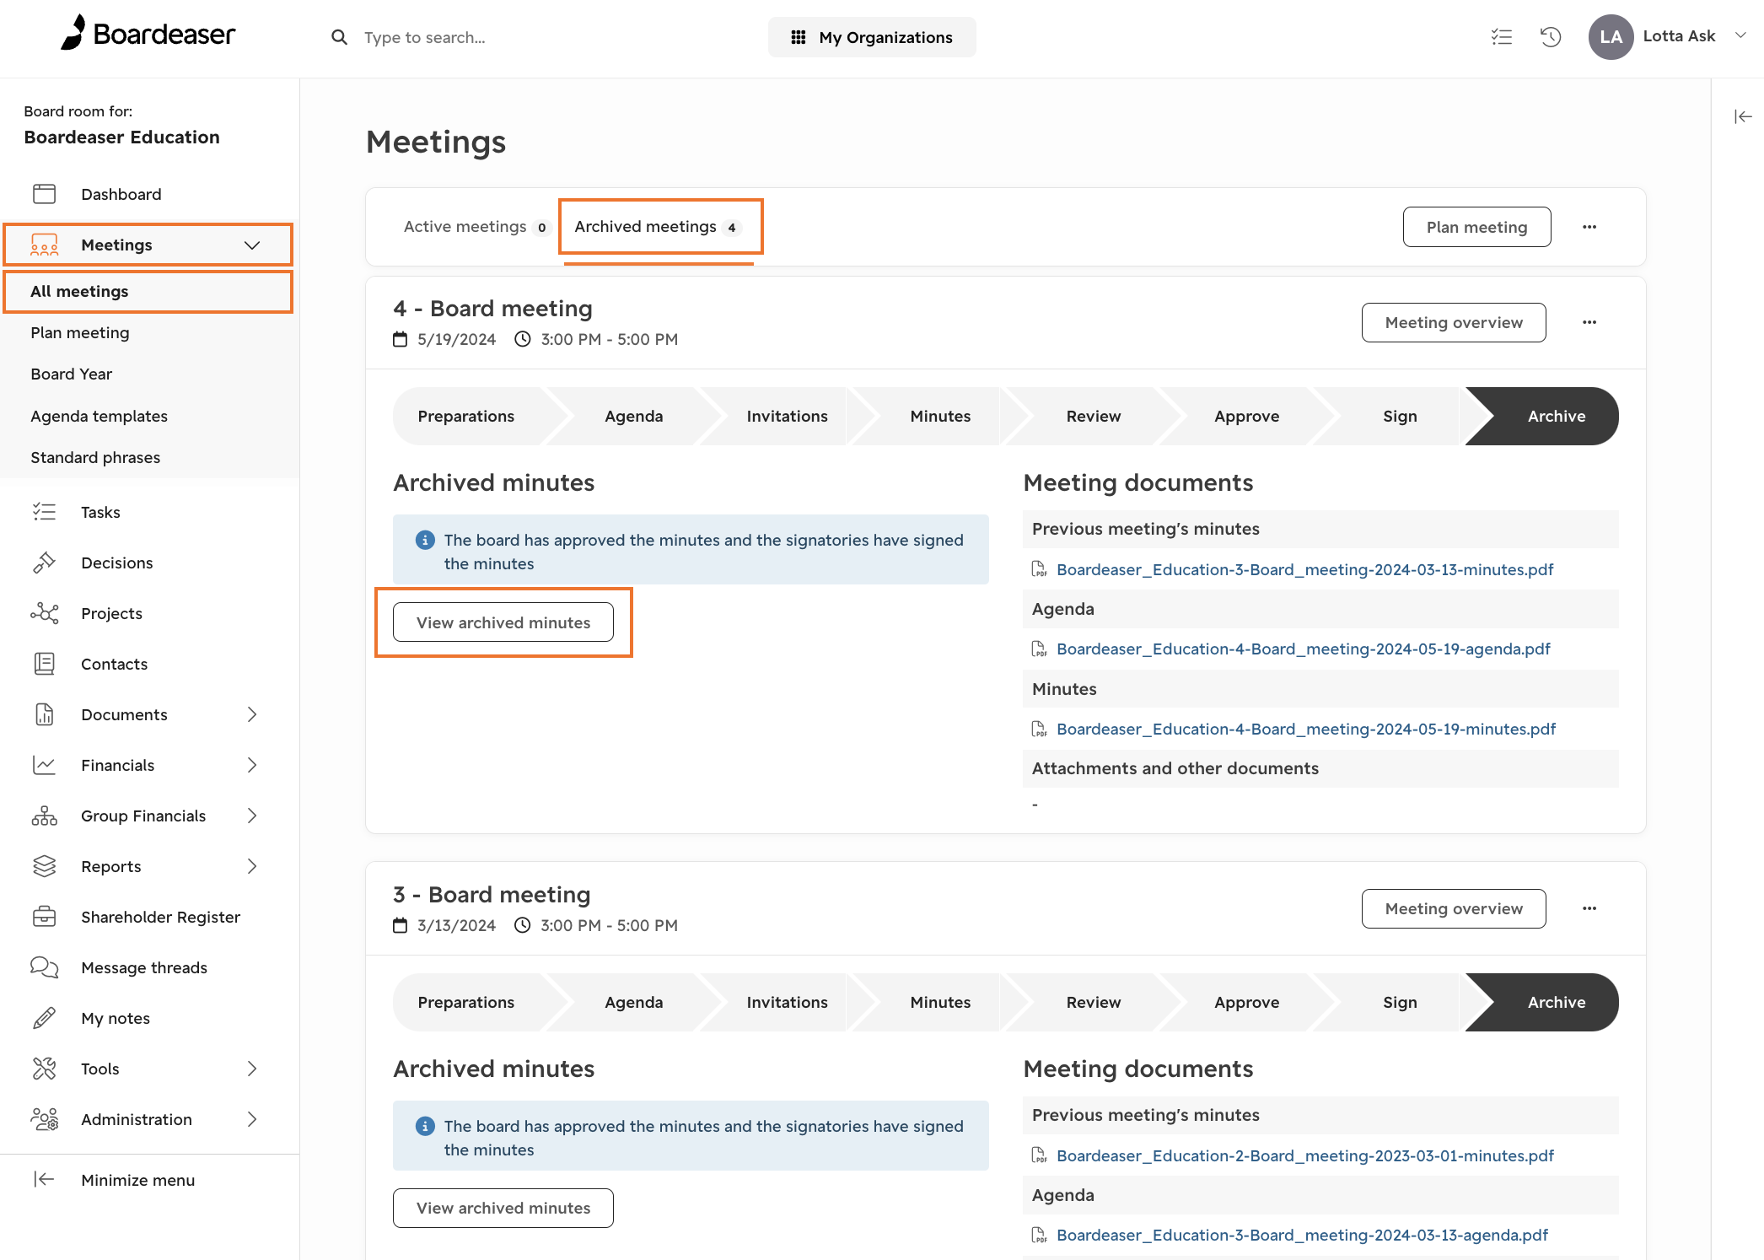This screenshot has width=1764, height=1260.
Task: Collapse the Meetings submenu chevron
Action: coord(251,245)
